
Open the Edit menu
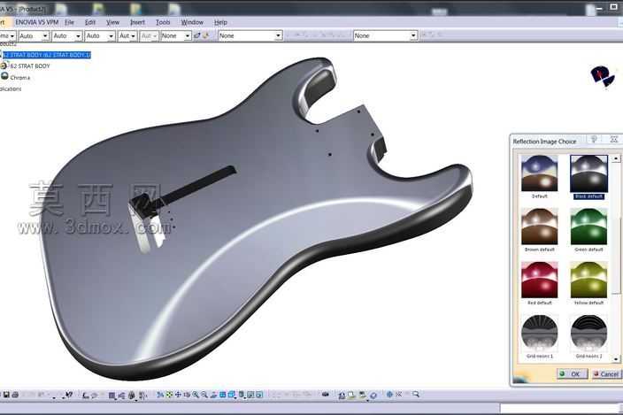90,22
